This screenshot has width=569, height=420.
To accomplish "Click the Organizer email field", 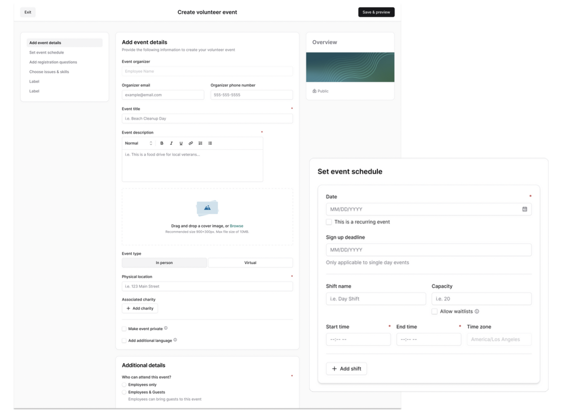I will click(163, 95).
